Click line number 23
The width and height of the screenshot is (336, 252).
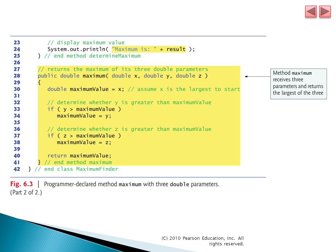tap(17, 42)
